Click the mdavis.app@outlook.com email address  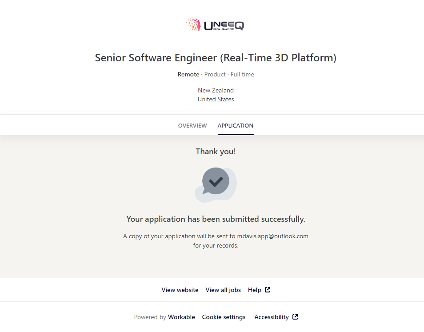[272, 236]
